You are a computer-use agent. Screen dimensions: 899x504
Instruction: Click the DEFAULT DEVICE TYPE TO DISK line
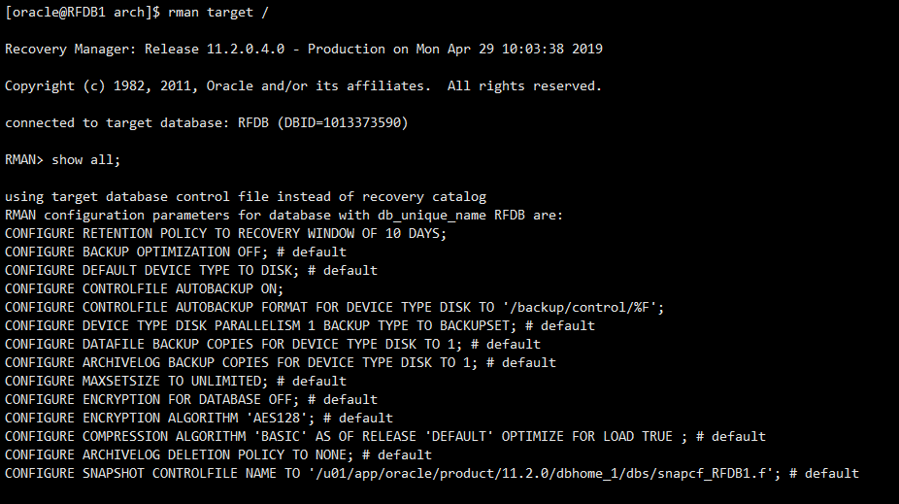[190, 270]
